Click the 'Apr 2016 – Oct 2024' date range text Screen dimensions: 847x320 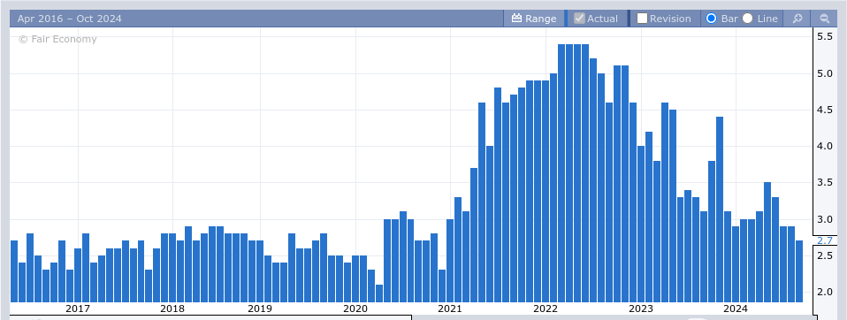[70, 19]
